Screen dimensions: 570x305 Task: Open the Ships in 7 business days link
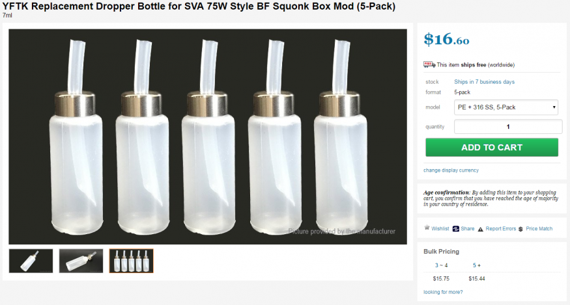click(484, 82)
